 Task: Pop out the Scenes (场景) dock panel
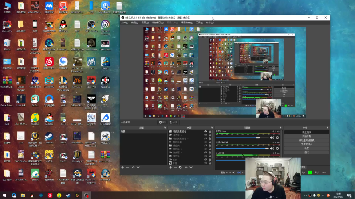click(165, 128)
